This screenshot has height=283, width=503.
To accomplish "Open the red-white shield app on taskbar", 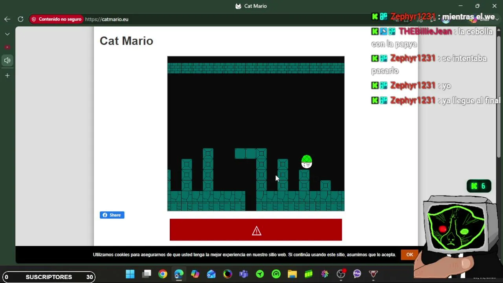I will [373, 274].
